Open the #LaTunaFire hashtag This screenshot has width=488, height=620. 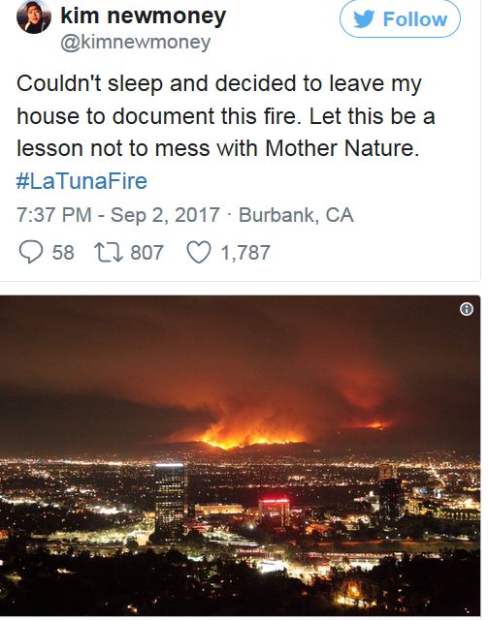[x=81, y=181]
